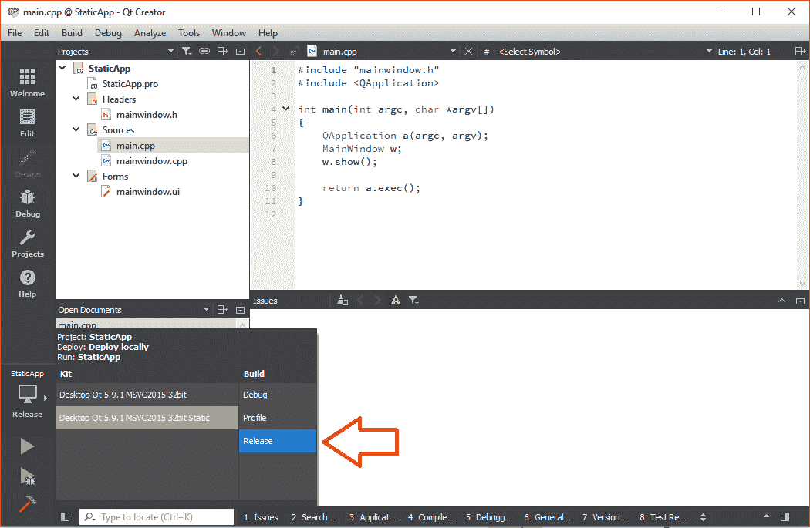The image size is (810, 528).
Task: Click the filter icon in Projects panel
Action: tap(186, 52)
